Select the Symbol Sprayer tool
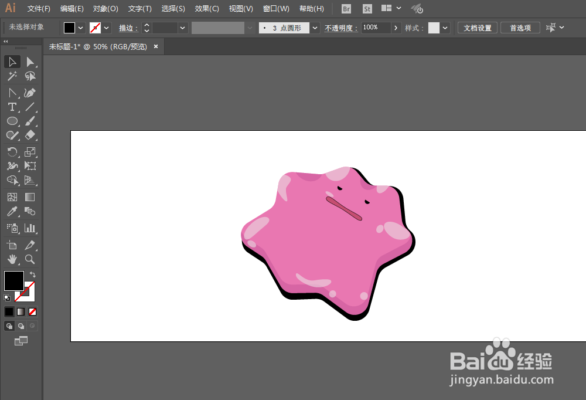This screenshot has height=400, width=586. click(12, 228)
